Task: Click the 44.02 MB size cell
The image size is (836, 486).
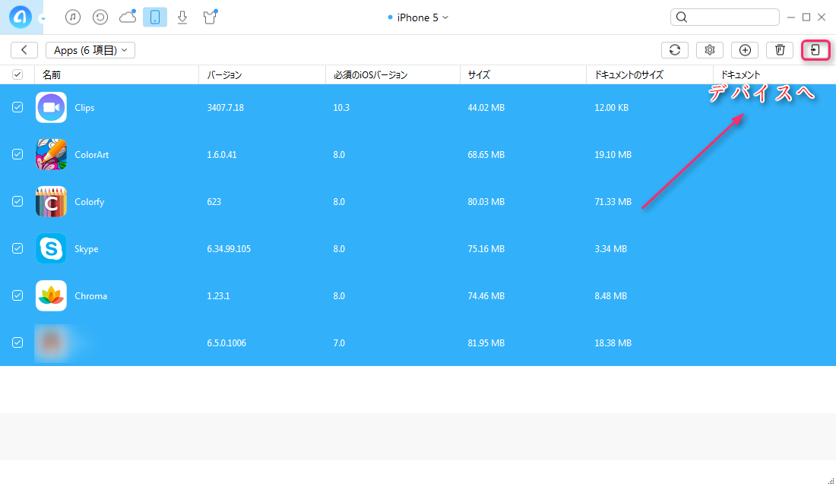Action: click(486, 108)
